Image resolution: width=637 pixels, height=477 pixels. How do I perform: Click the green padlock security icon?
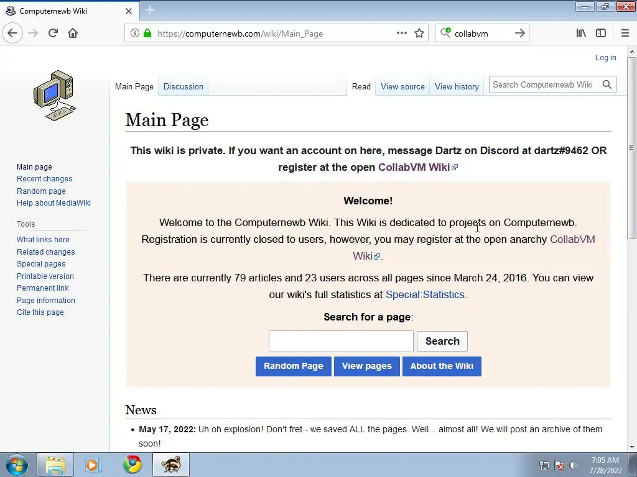click(147, 34)
